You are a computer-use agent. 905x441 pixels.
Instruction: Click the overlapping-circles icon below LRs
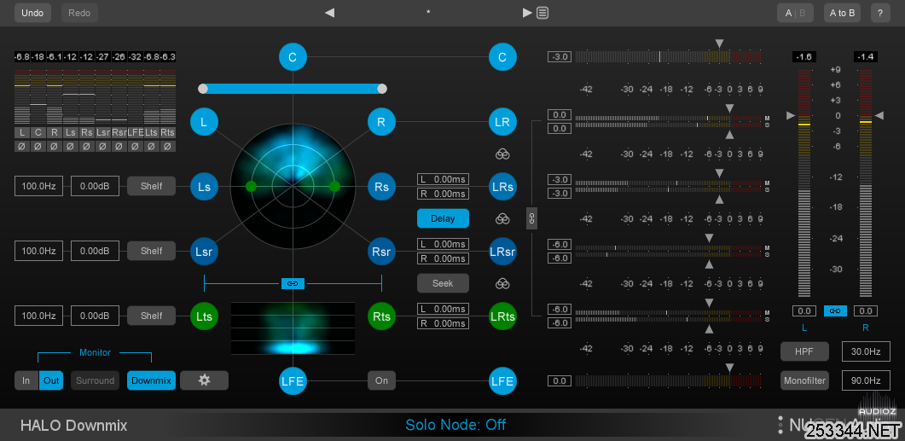coord(502,218)
